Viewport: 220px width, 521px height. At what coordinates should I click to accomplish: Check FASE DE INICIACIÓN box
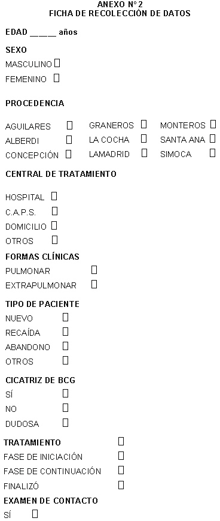coord(121,456)
